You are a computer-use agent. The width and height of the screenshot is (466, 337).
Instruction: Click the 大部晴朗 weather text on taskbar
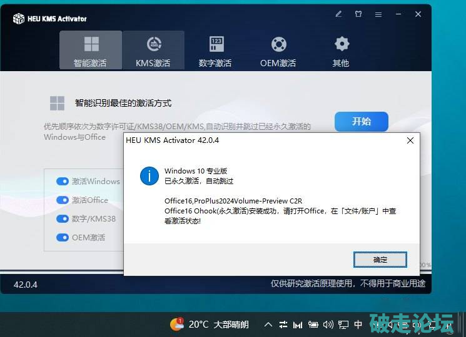(231, 325)
